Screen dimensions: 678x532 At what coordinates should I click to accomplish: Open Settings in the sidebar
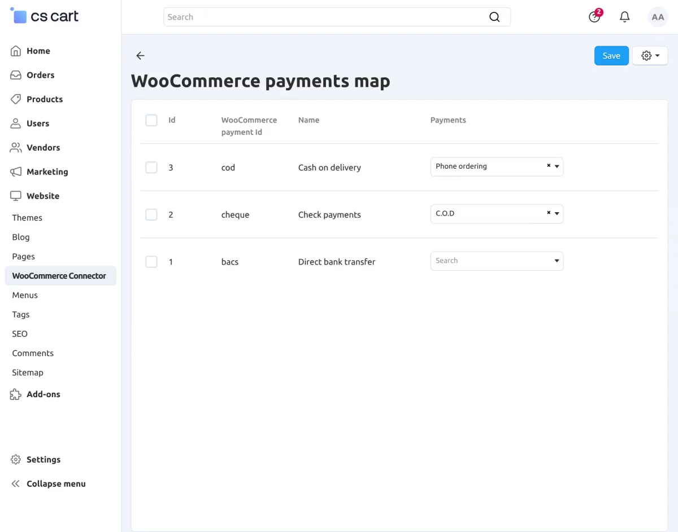[44, 460]
